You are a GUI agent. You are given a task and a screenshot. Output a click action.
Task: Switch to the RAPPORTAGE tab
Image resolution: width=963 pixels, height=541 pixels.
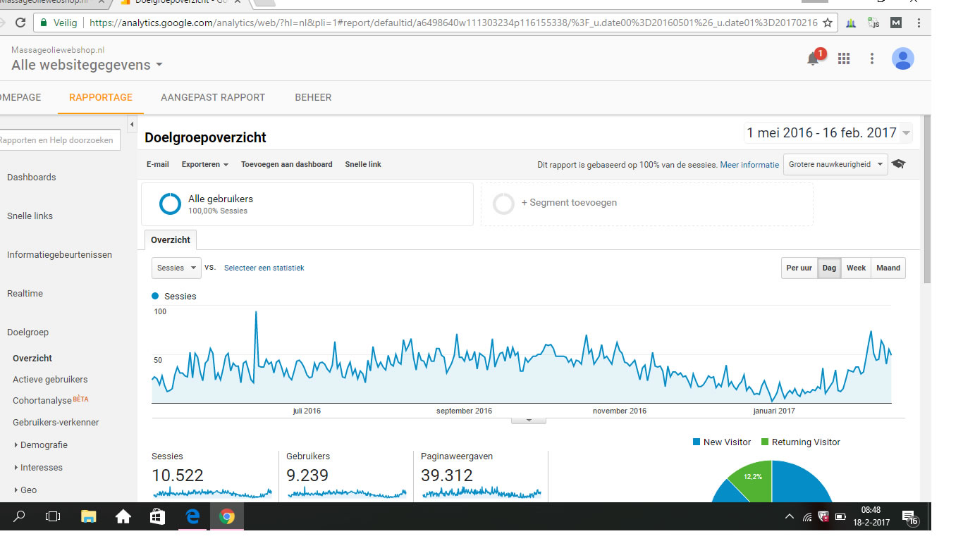pyautogui.click(x=101, y=97)
